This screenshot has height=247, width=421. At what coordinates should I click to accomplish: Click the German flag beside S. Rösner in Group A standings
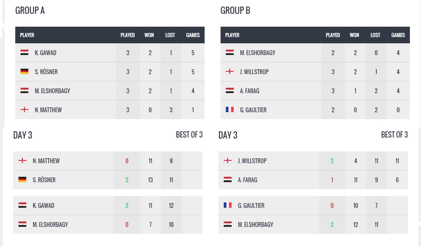click(24, 72)
